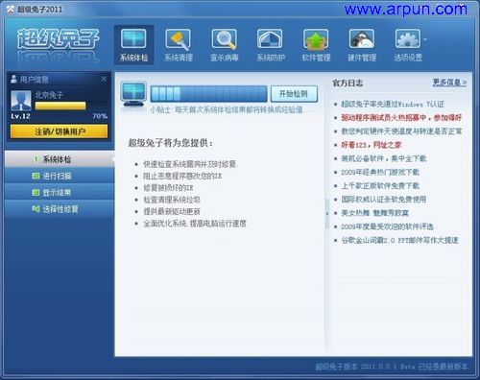480x380 pixels.
Task: Open the 硬件管理 penguin tool
Action: coord(362,45)
